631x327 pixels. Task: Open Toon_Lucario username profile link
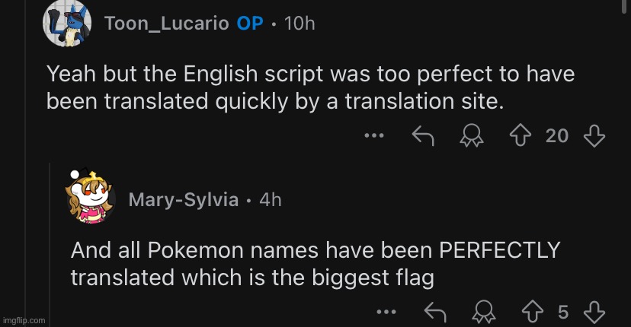[x=166, y=24]
